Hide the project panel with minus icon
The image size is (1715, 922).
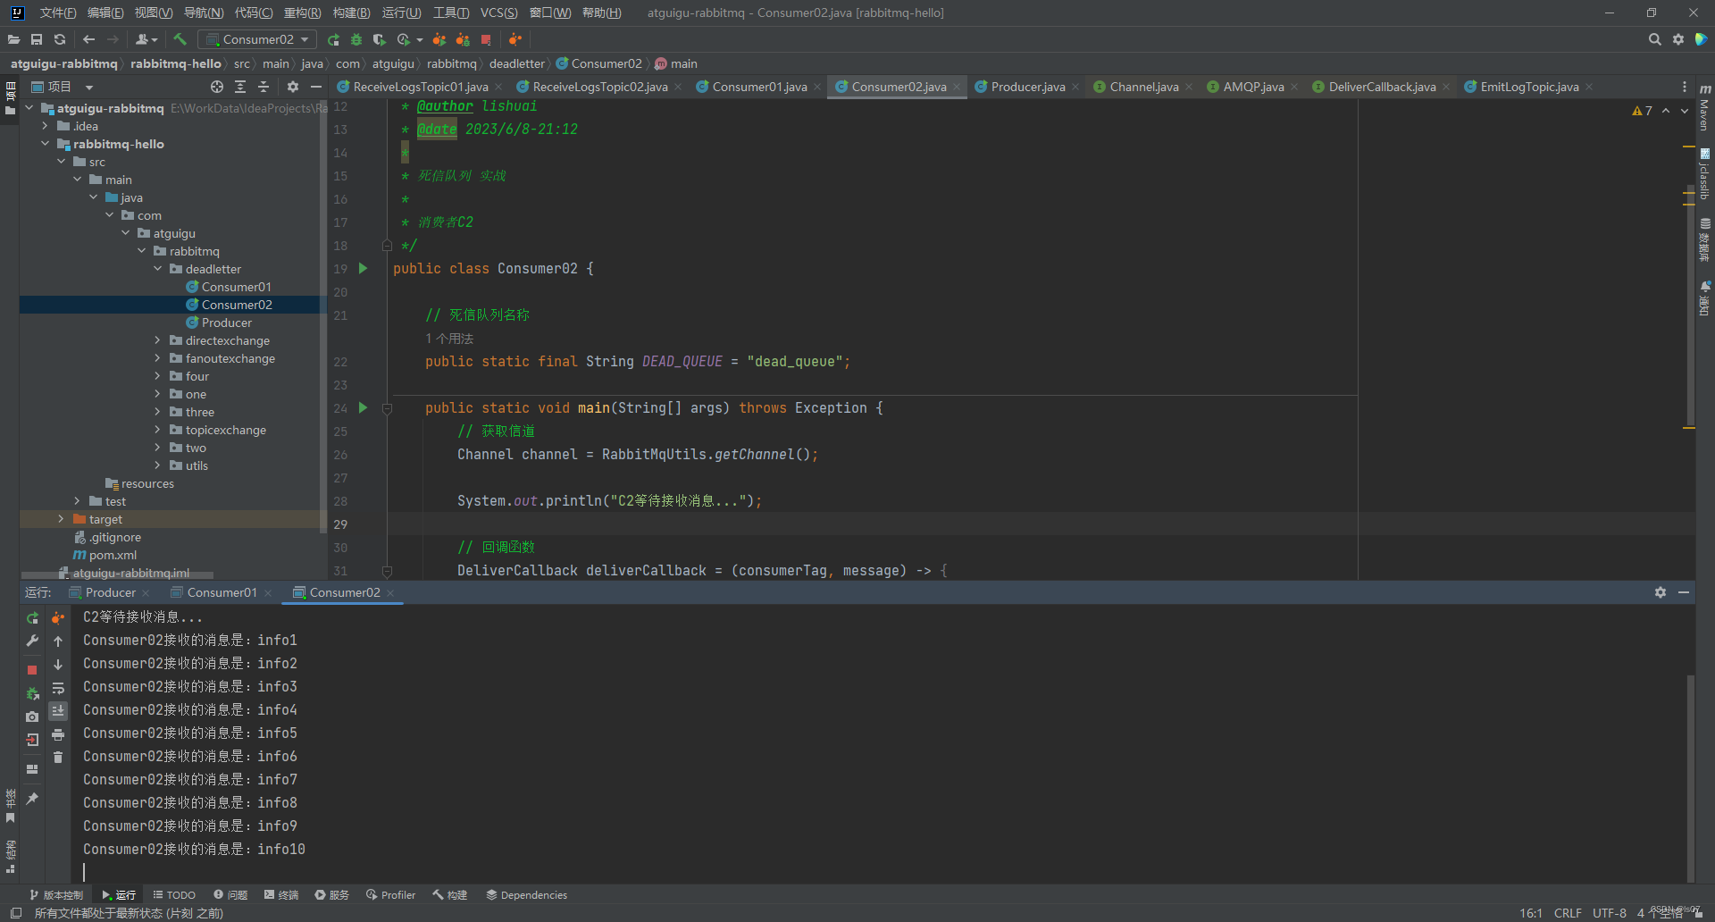(x=315, y=87)
